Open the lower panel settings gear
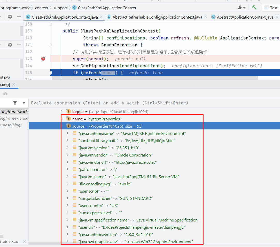Screen dimensions: 280x247 10,45
